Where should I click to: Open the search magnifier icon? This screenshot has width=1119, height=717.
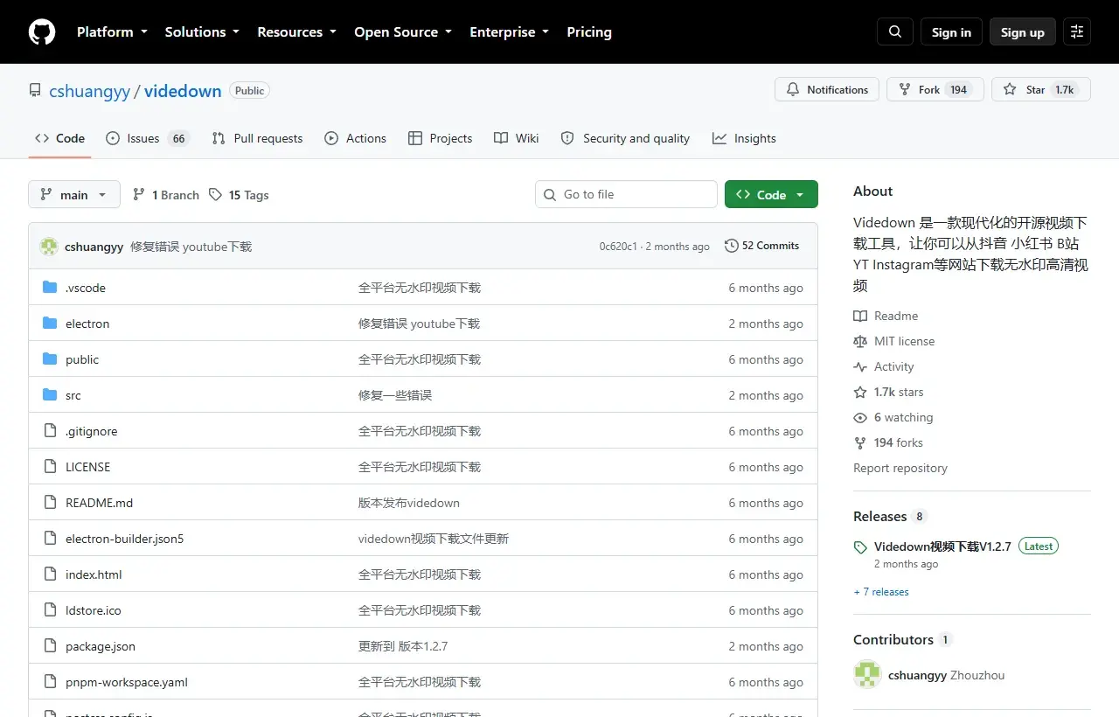tap(895, 31)
